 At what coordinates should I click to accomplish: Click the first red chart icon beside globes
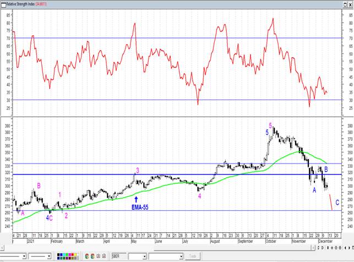pos(98,256)
